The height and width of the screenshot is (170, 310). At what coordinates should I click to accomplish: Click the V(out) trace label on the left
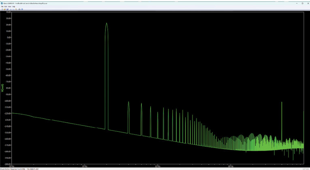click(2, 88)
